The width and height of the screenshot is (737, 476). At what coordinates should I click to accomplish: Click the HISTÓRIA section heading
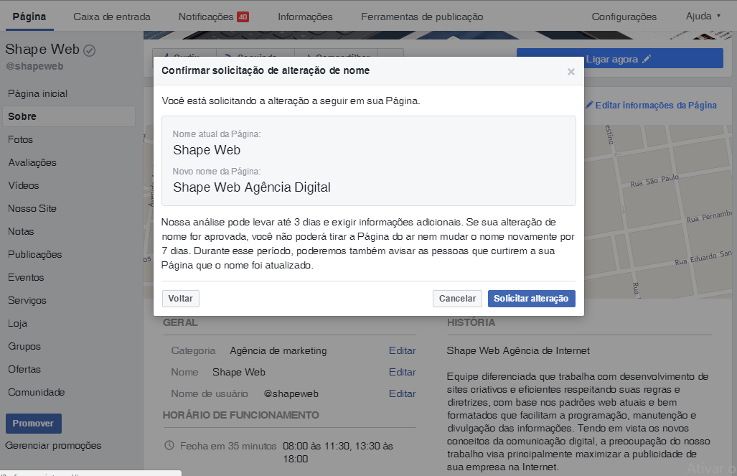pyautogui.click(x=471, y=322)
